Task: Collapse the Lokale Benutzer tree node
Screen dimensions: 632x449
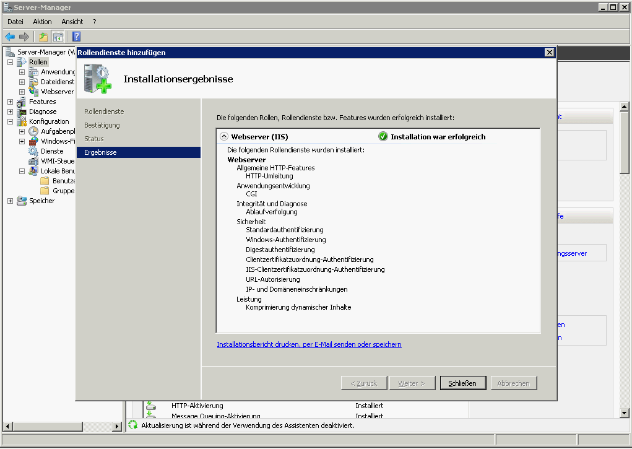Action: (22, 171)
